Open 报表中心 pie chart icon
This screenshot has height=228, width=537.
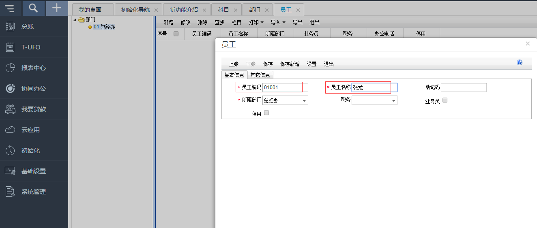click(10, 68)
